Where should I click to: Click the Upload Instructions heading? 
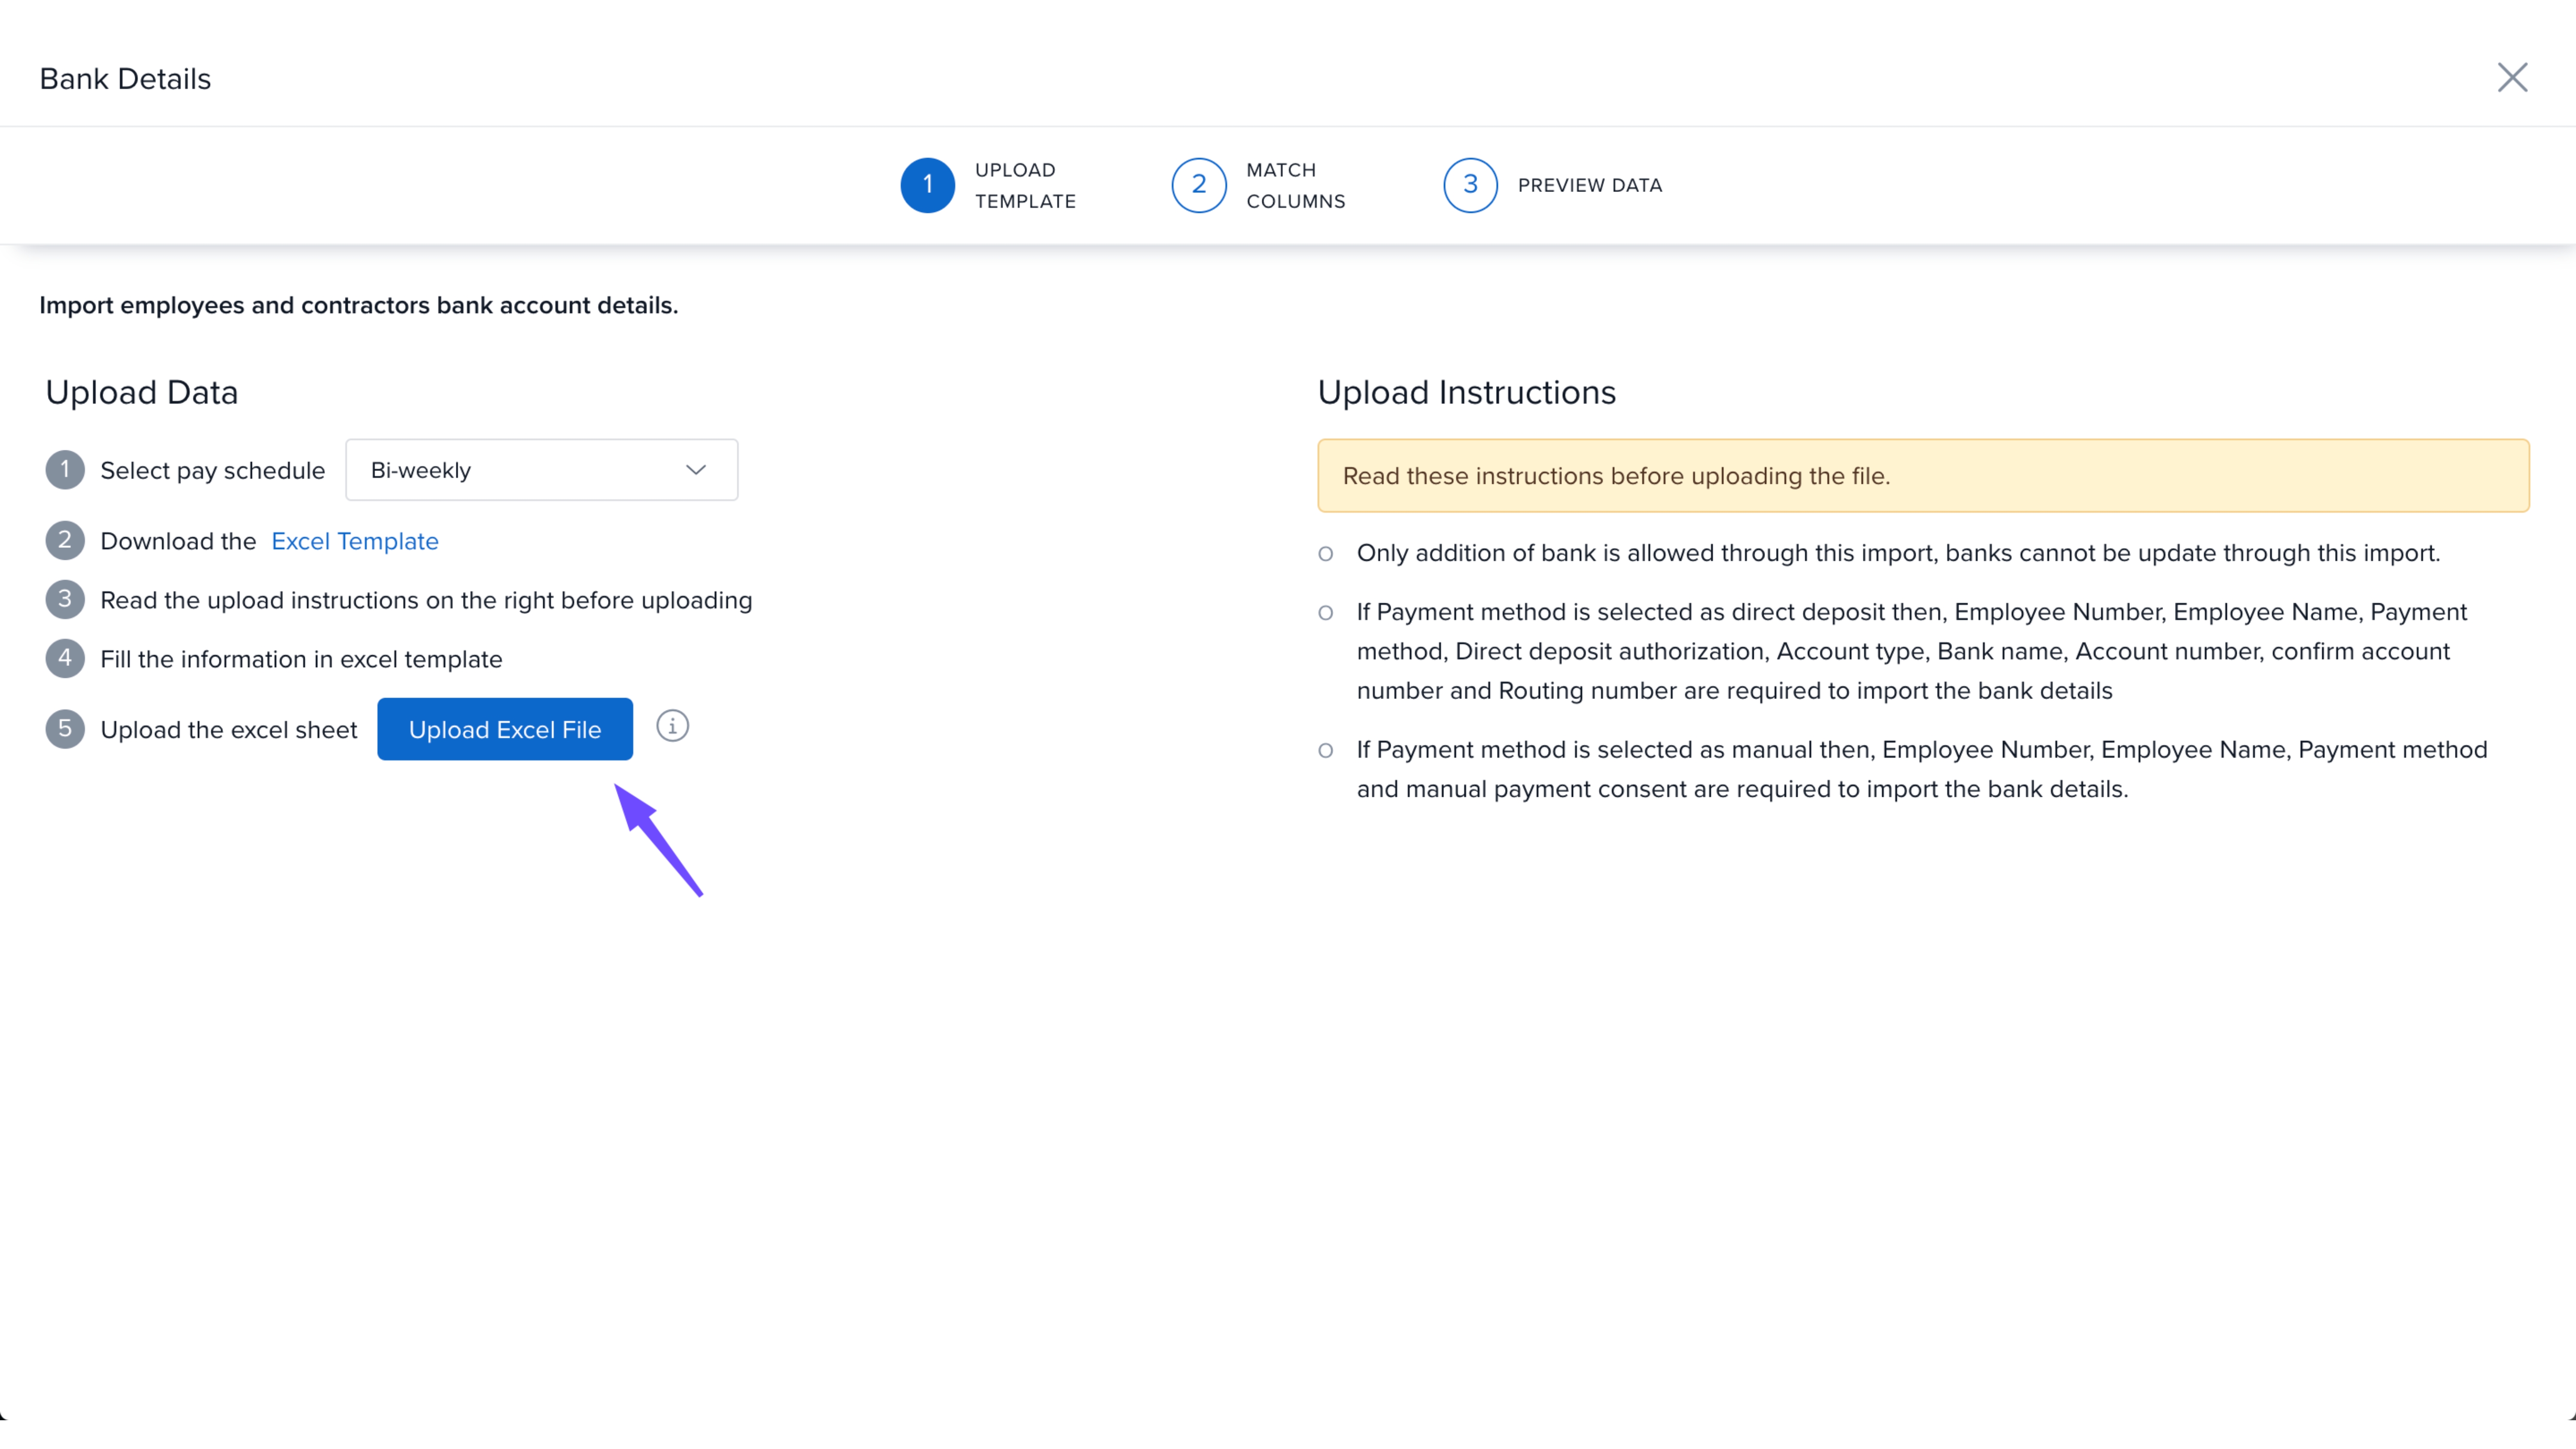pos(1466,392)
